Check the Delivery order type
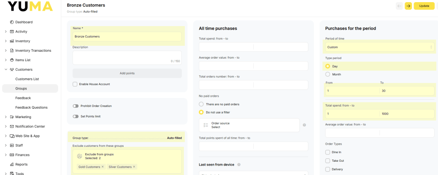The width and height of the screenshot is (438, 175). pyautogui.click(x=328, y=169)
